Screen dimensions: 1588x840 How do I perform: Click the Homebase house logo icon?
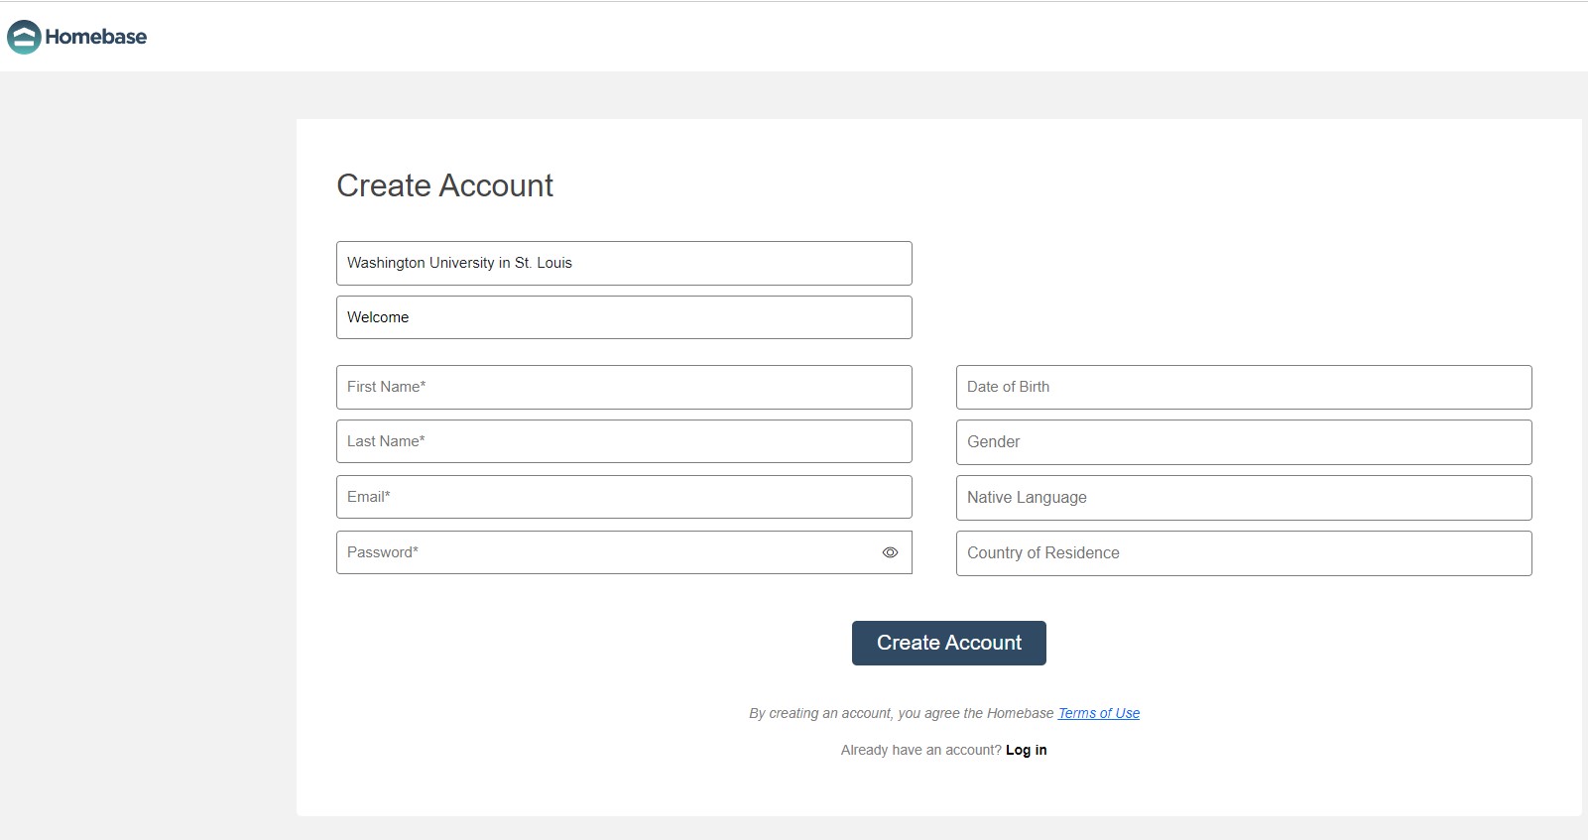(24, 37)
